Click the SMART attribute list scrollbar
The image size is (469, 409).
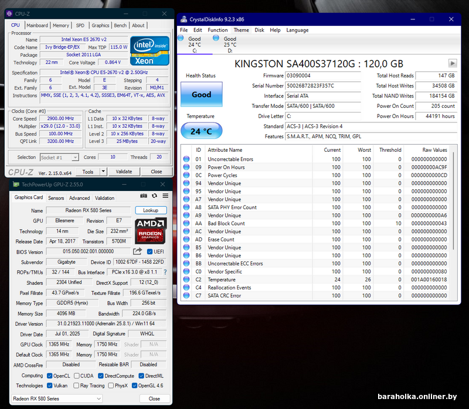454,200
